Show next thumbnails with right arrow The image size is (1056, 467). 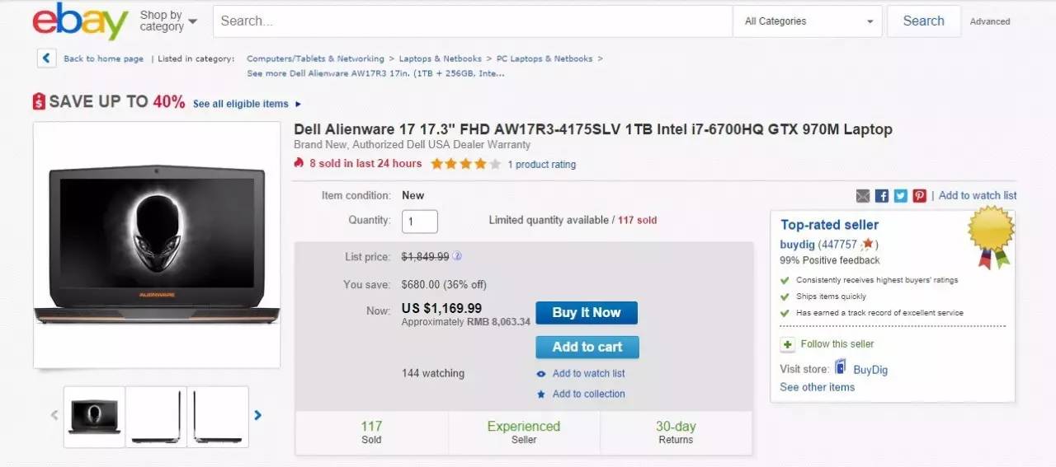[258, 415]
